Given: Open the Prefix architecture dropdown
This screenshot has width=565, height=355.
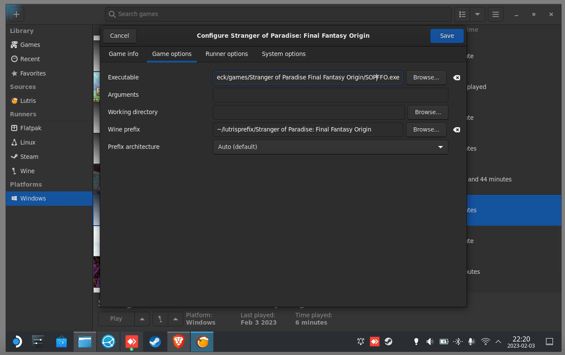Looking at the screenshot, I should pos(330,147).
